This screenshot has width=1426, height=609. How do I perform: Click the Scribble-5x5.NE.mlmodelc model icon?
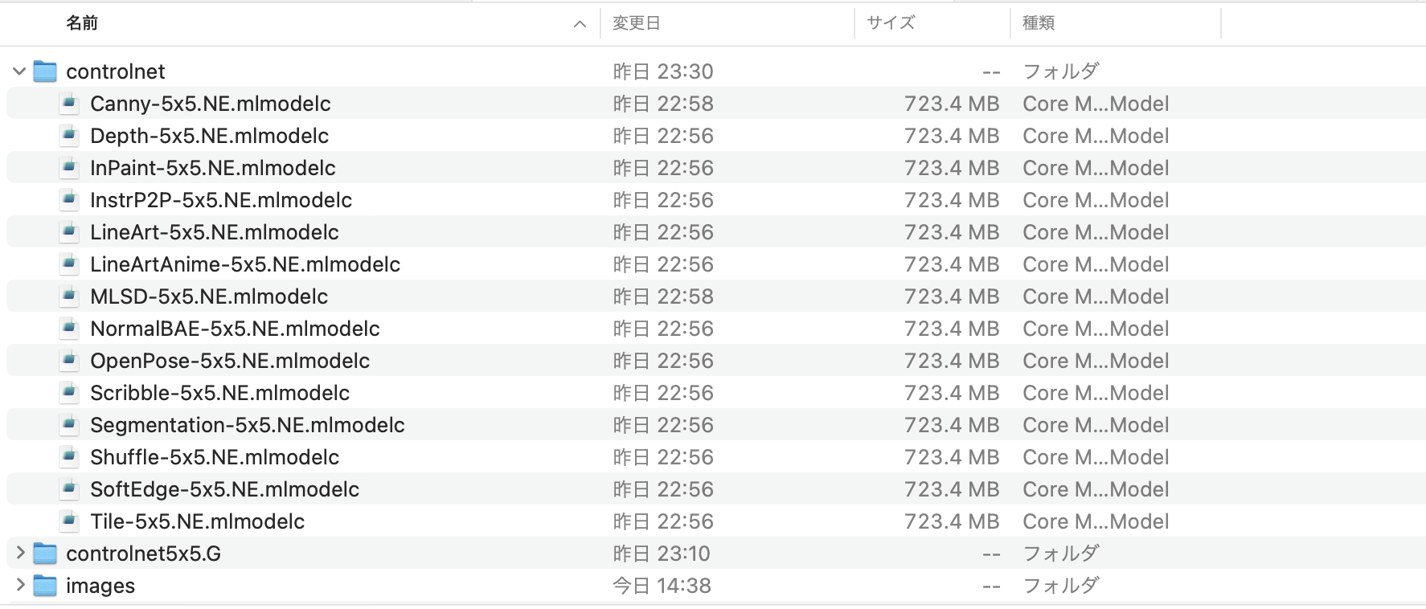click(71, 392)
